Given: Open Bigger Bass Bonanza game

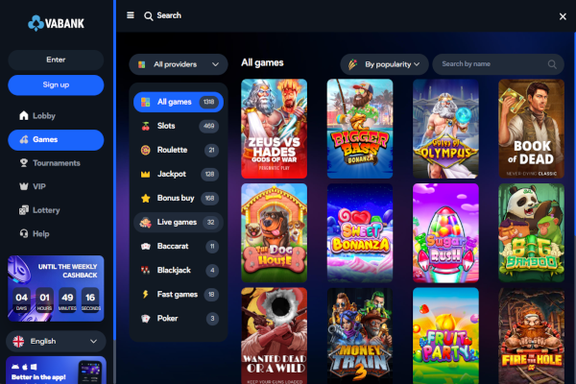Looking at the screenshot, I should tap(360, 129).
